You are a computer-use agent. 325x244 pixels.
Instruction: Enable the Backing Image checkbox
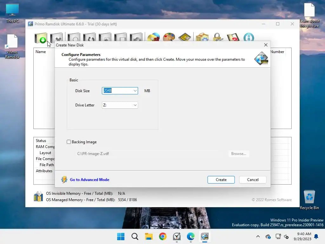[69, 142]
